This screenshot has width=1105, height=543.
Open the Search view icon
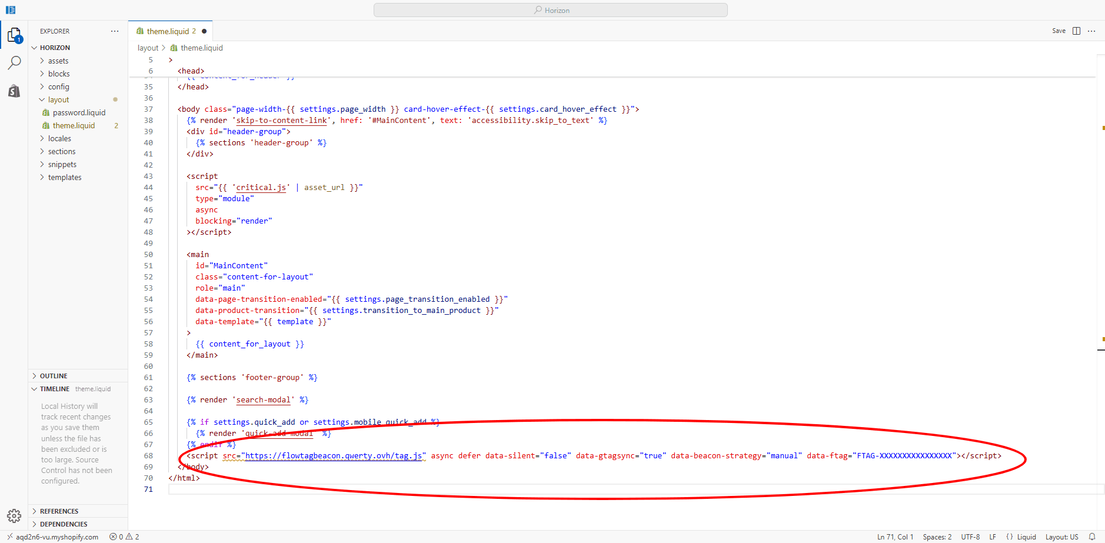point(14,62)
